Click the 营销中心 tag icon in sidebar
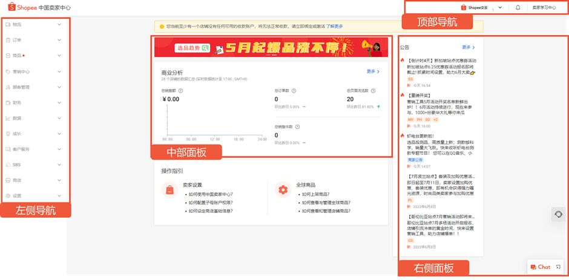Image resolution: width=569 pixels, height=280 pixels. pos(8,71)
